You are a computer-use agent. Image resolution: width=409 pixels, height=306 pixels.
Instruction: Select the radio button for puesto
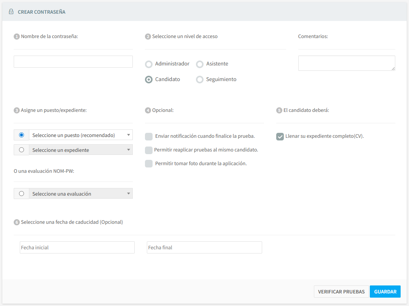coord(21,135)
